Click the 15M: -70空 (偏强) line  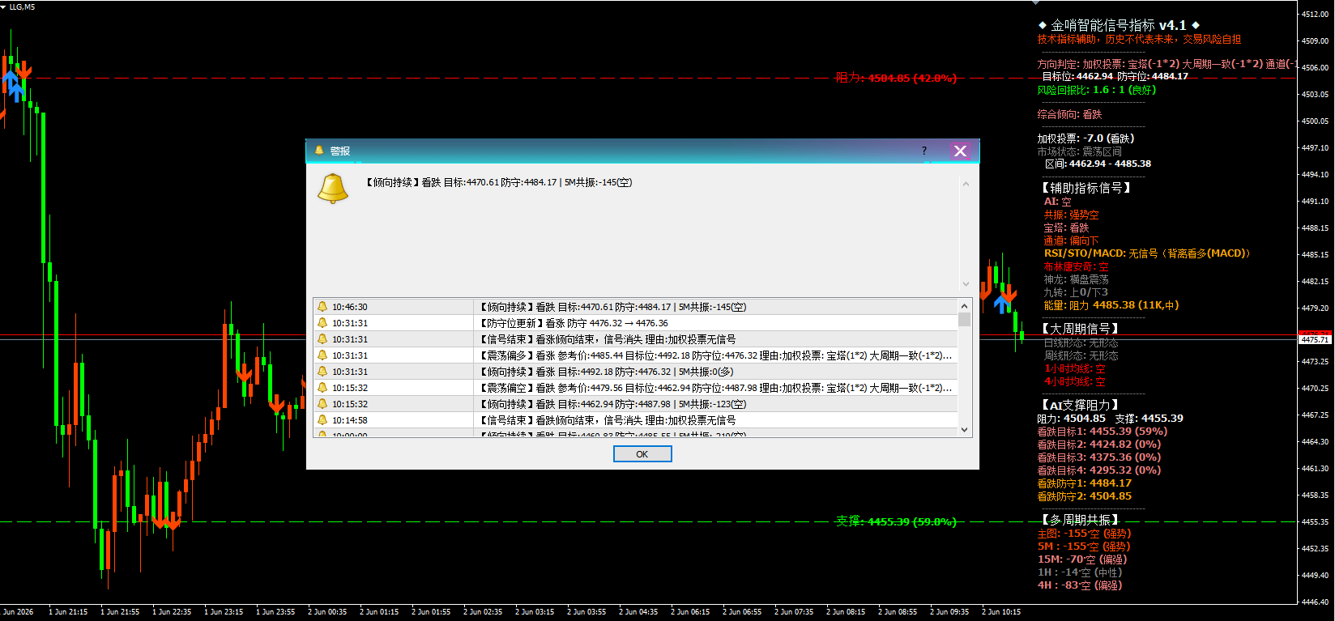click(x=1082, y=559)
